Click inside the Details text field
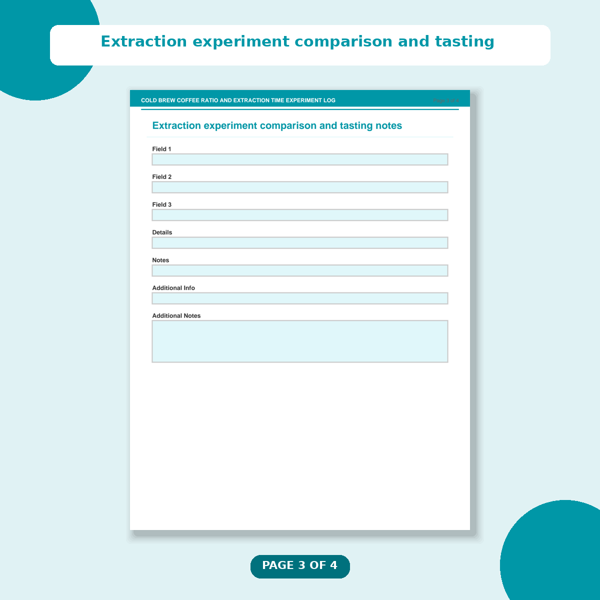The image size is (600, 600). point(300,243)
